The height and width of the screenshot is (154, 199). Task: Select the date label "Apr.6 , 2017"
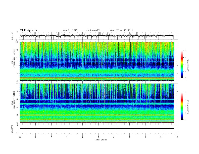[x=70, y=30]
